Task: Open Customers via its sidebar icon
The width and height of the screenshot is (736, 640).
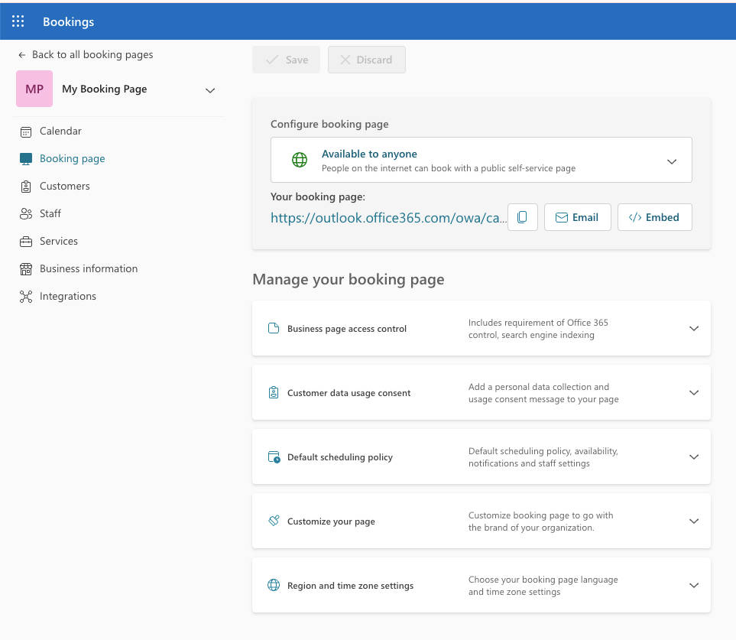Action: pyautogui.click(x=25, y=186)
